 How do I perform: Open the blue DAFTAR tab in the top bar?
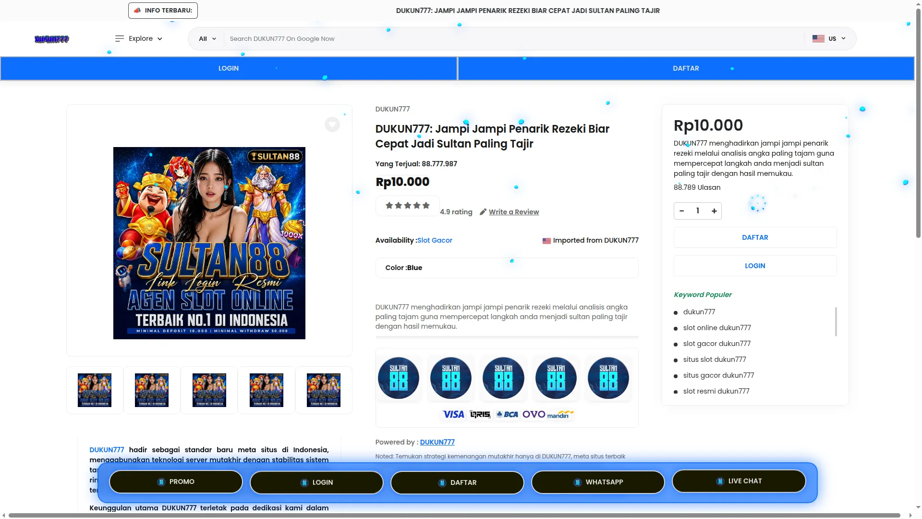(686, 68)
